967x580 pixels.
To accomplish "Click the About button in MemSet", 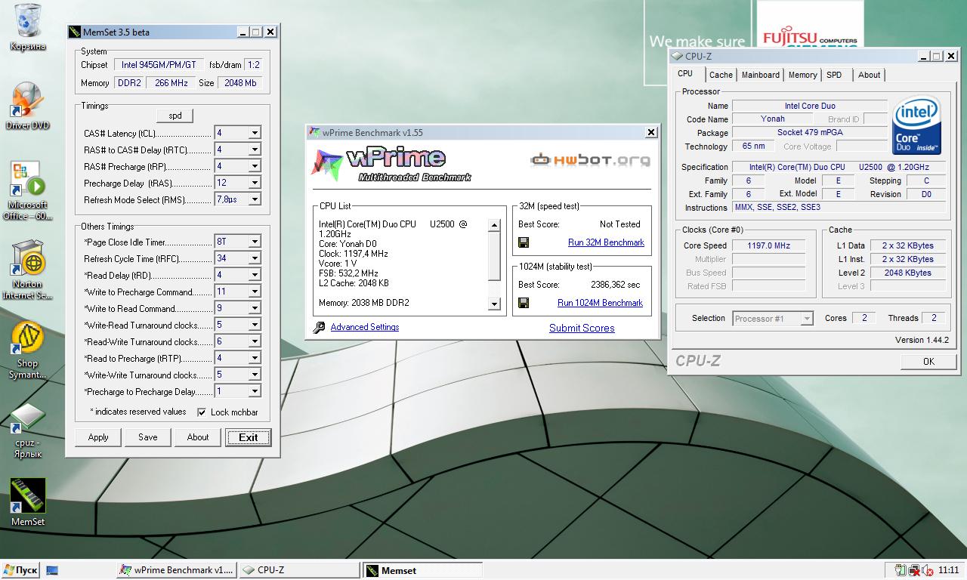I will tap(198, 437).
